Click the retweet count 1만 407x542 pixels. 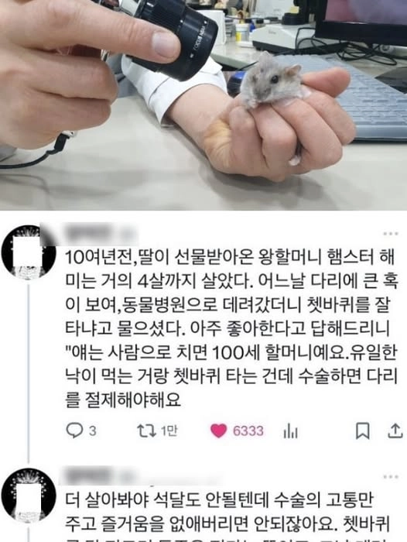[169, 431]
